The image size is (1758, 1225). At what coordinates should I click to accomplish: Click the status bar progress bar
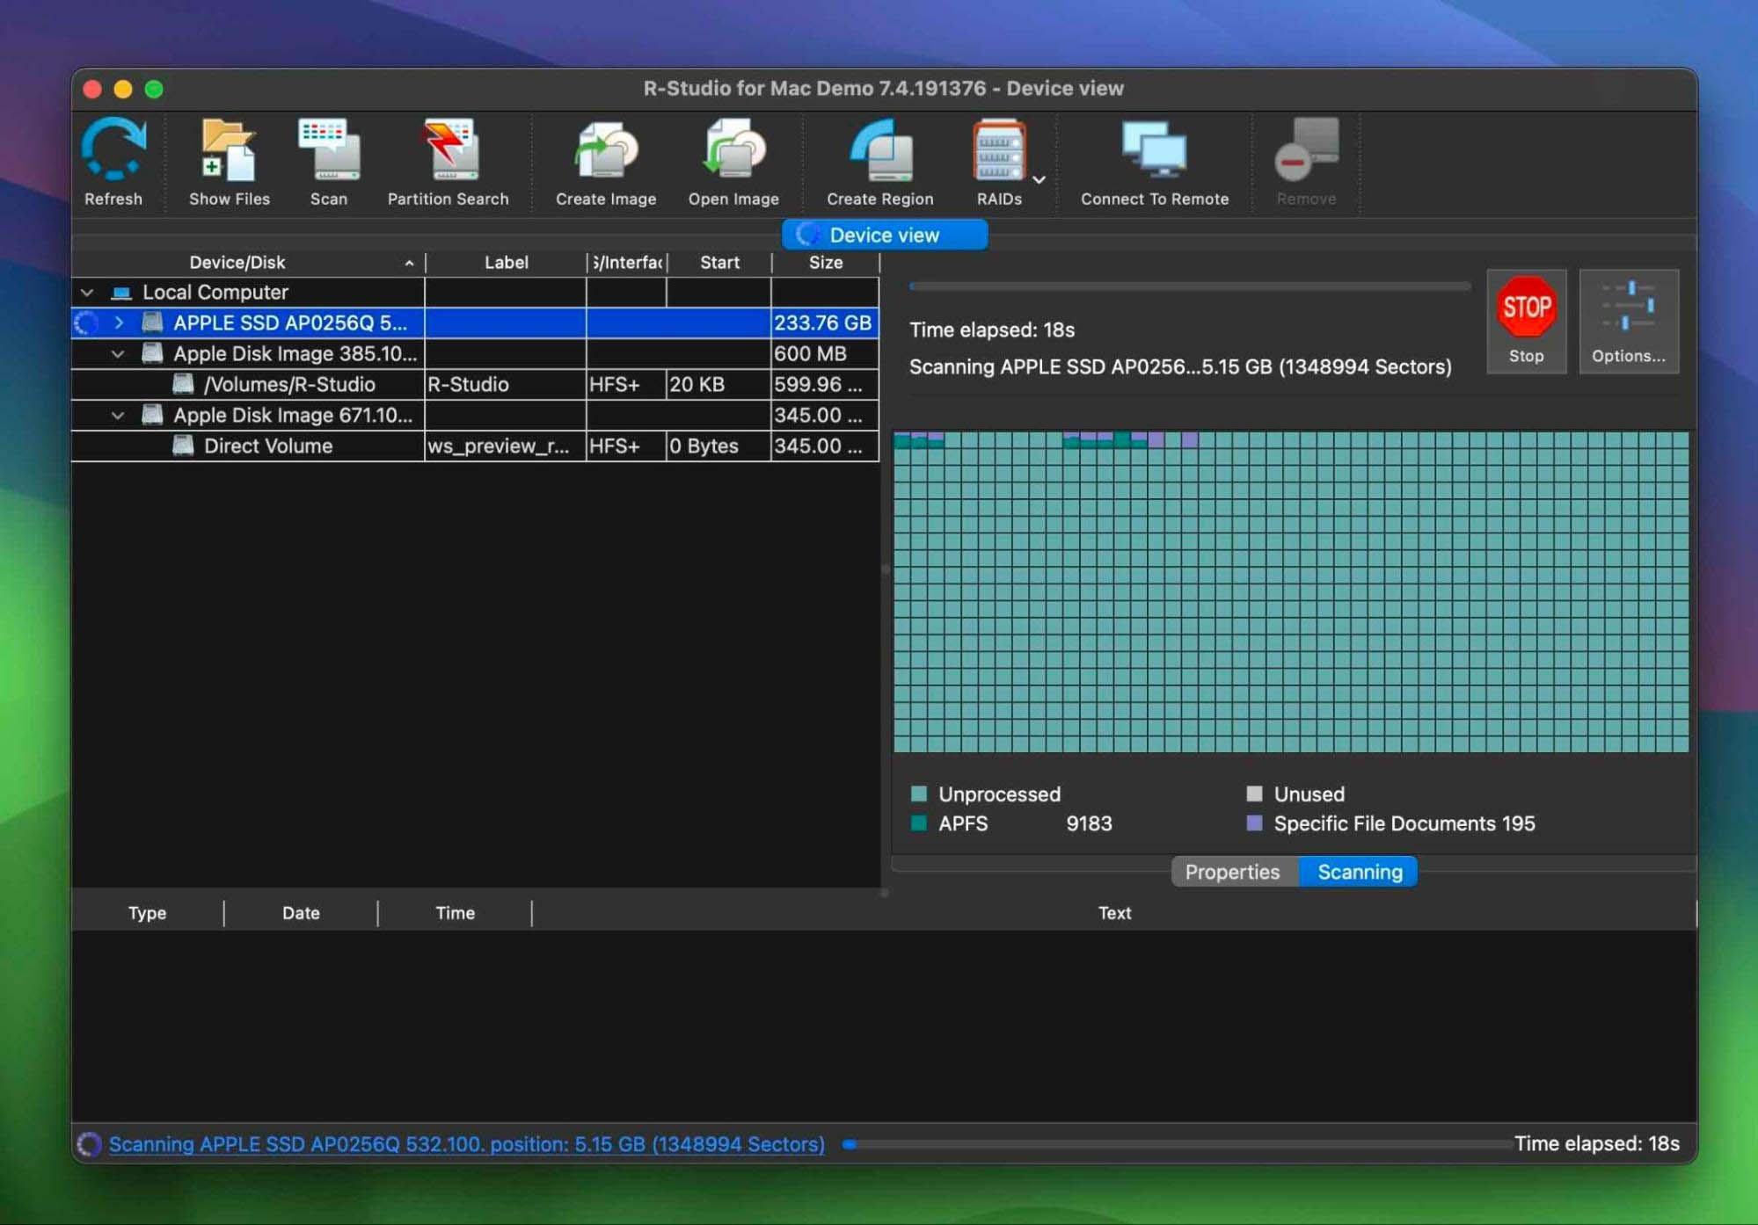click(1177, 1144)
